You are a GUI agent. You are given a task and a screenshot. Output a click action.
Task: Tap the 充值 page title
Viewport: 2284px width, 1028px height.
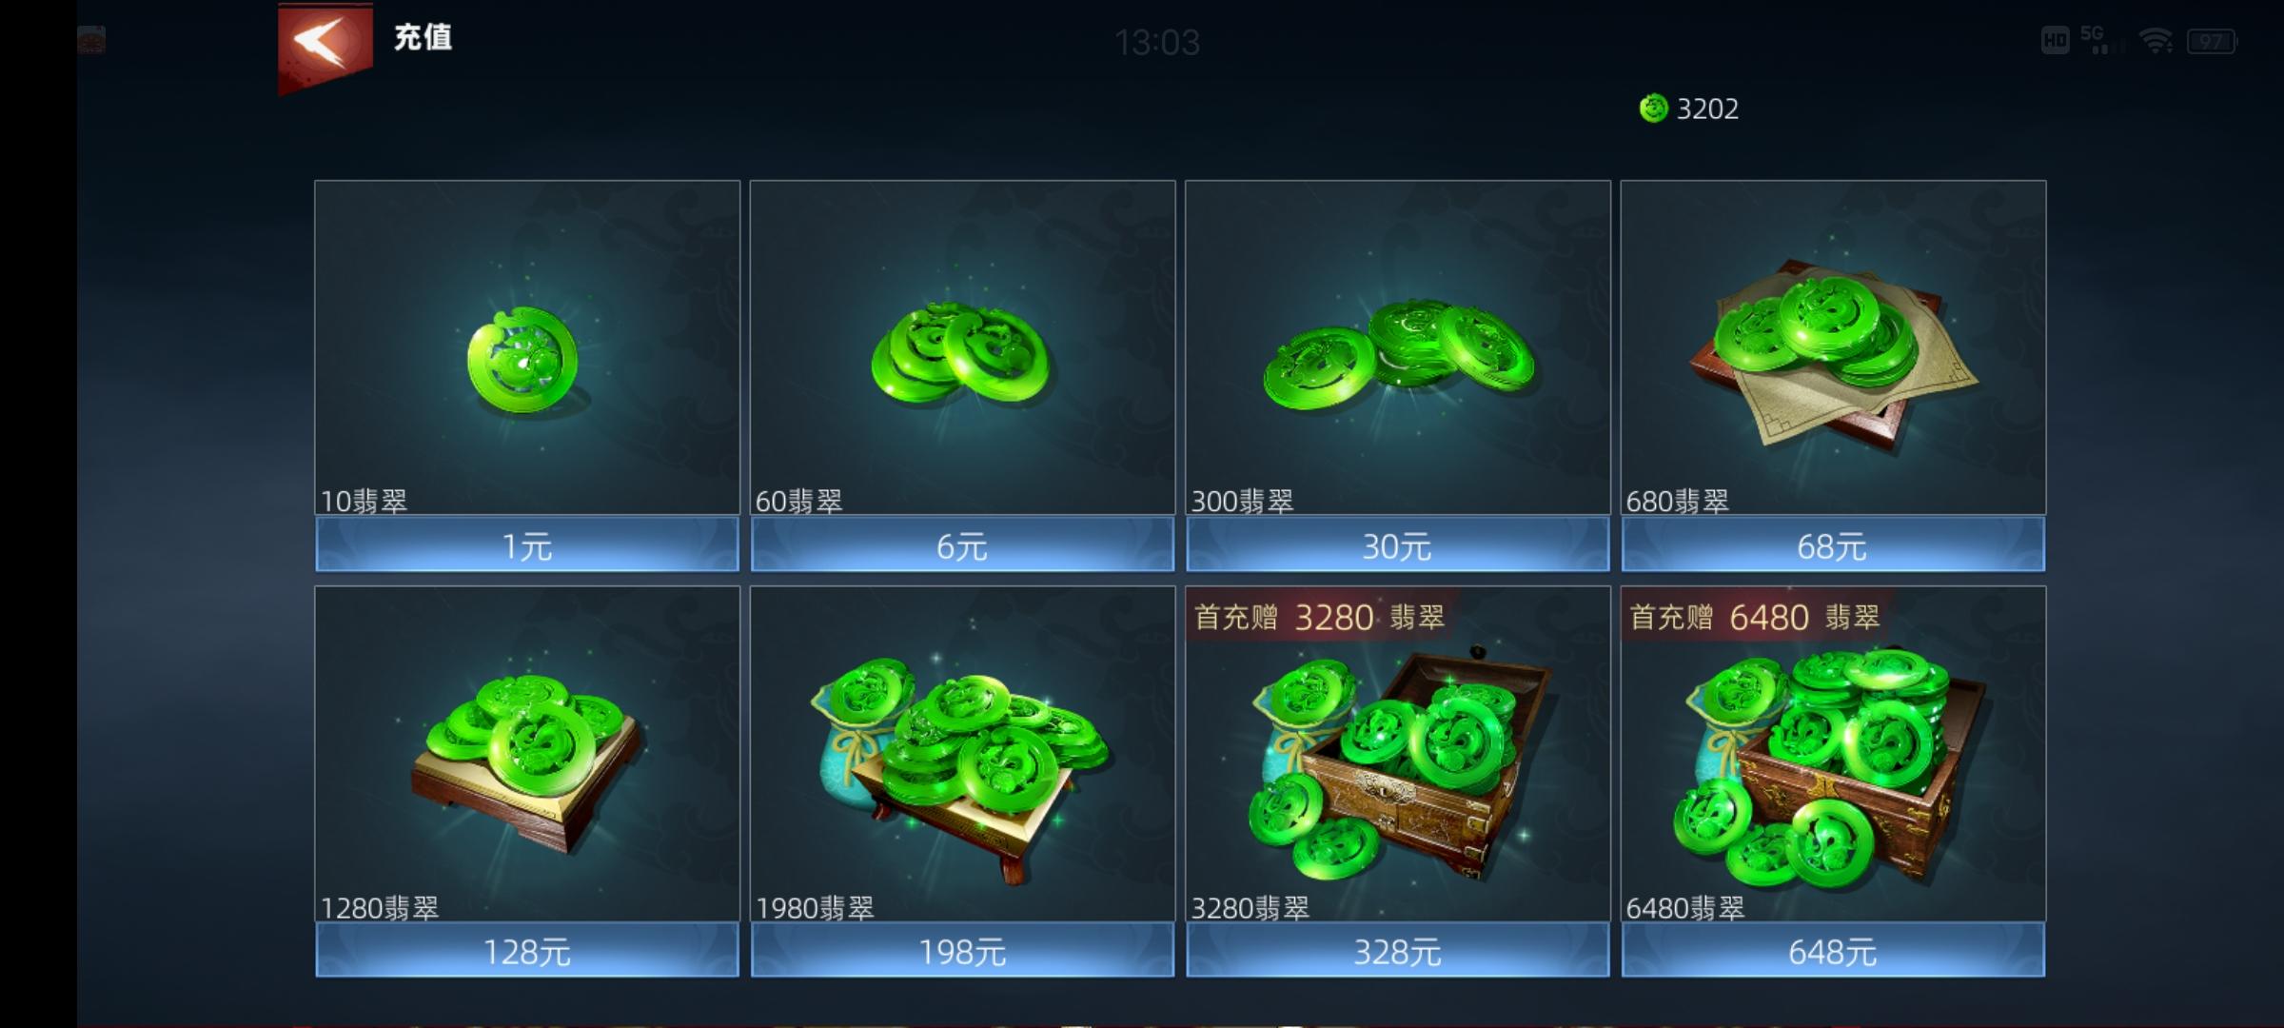423,38
